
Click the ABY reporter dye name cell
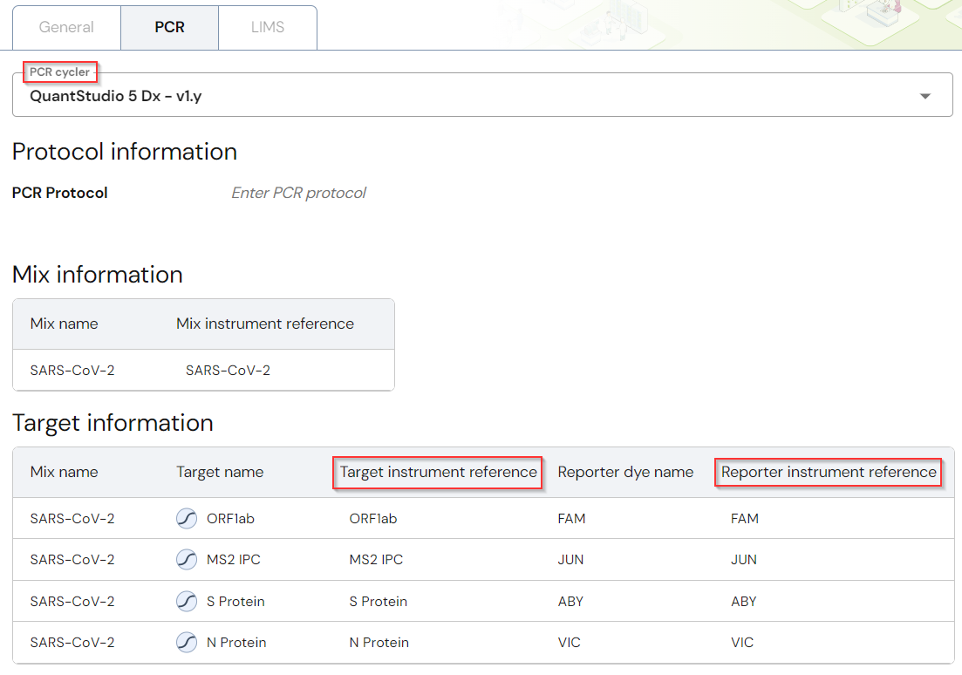click(570, 602)
